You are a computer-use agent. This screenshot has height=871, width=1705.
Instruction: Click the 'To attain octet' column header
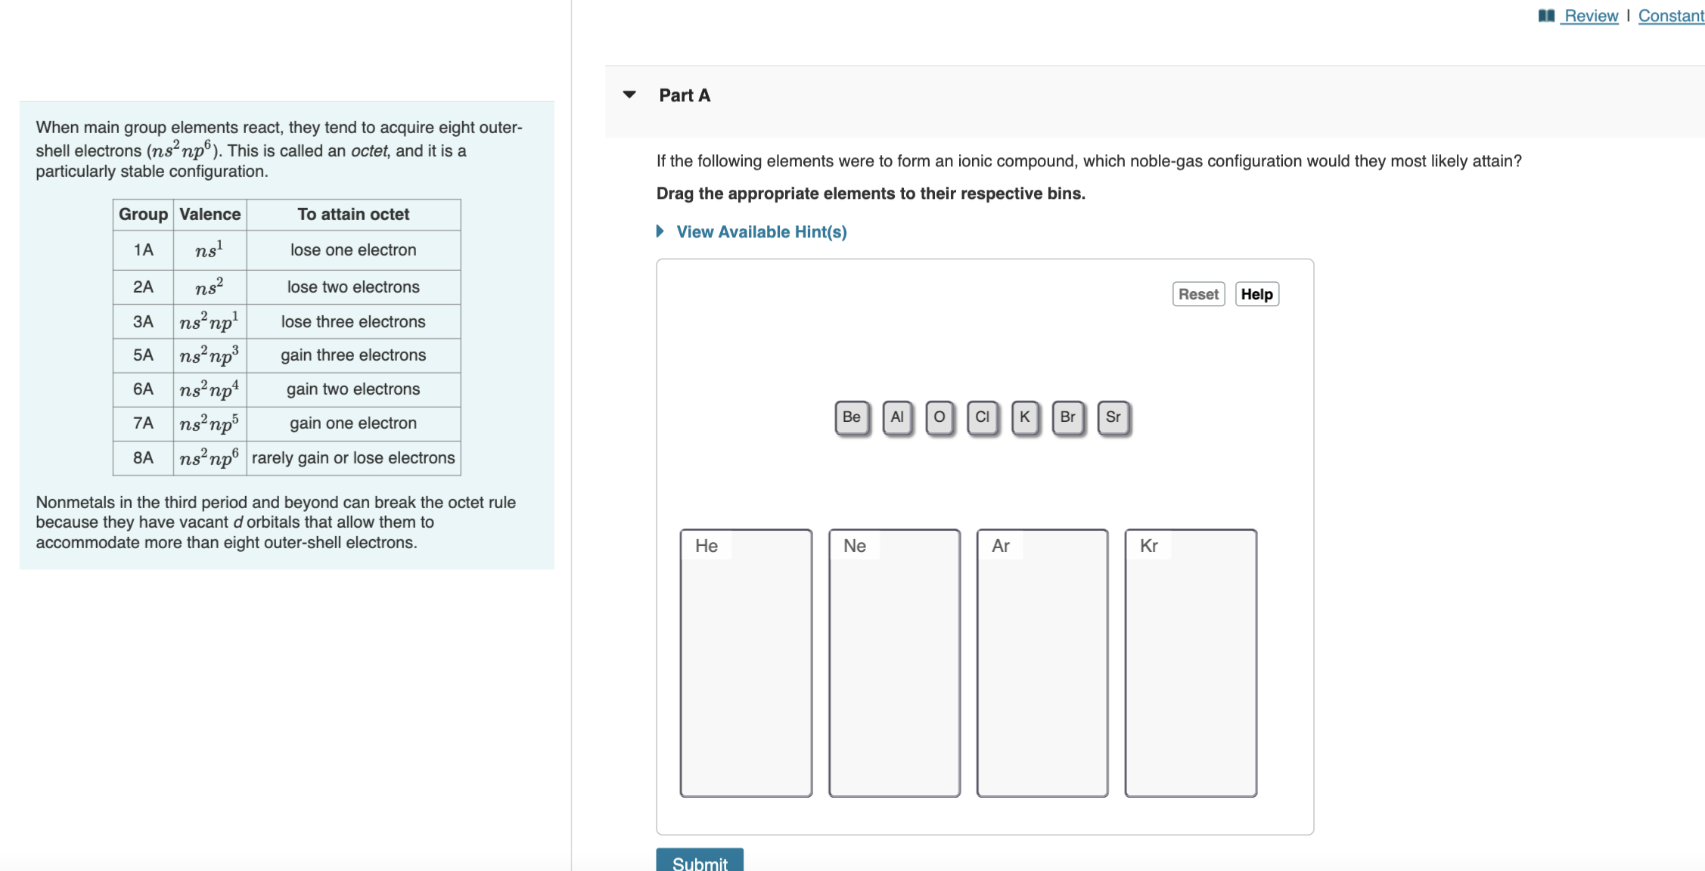coord(353,215)
